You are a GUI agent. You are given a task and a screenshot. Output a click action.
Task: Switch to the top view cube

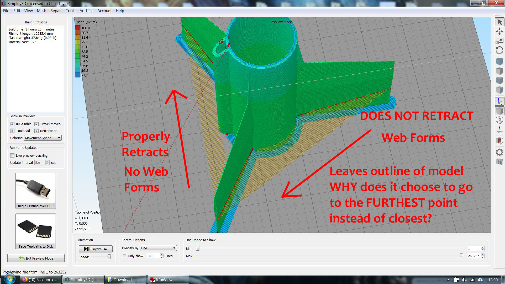(x=499, y=71)
